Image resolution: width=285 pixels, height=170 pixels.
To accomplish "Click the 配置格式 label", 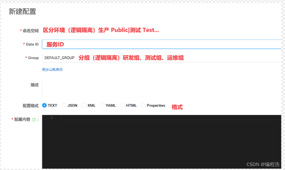I will [x=30, y=106].
